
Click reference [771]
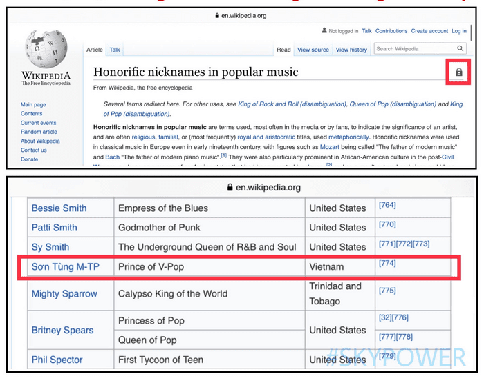(x=387, y=244)
